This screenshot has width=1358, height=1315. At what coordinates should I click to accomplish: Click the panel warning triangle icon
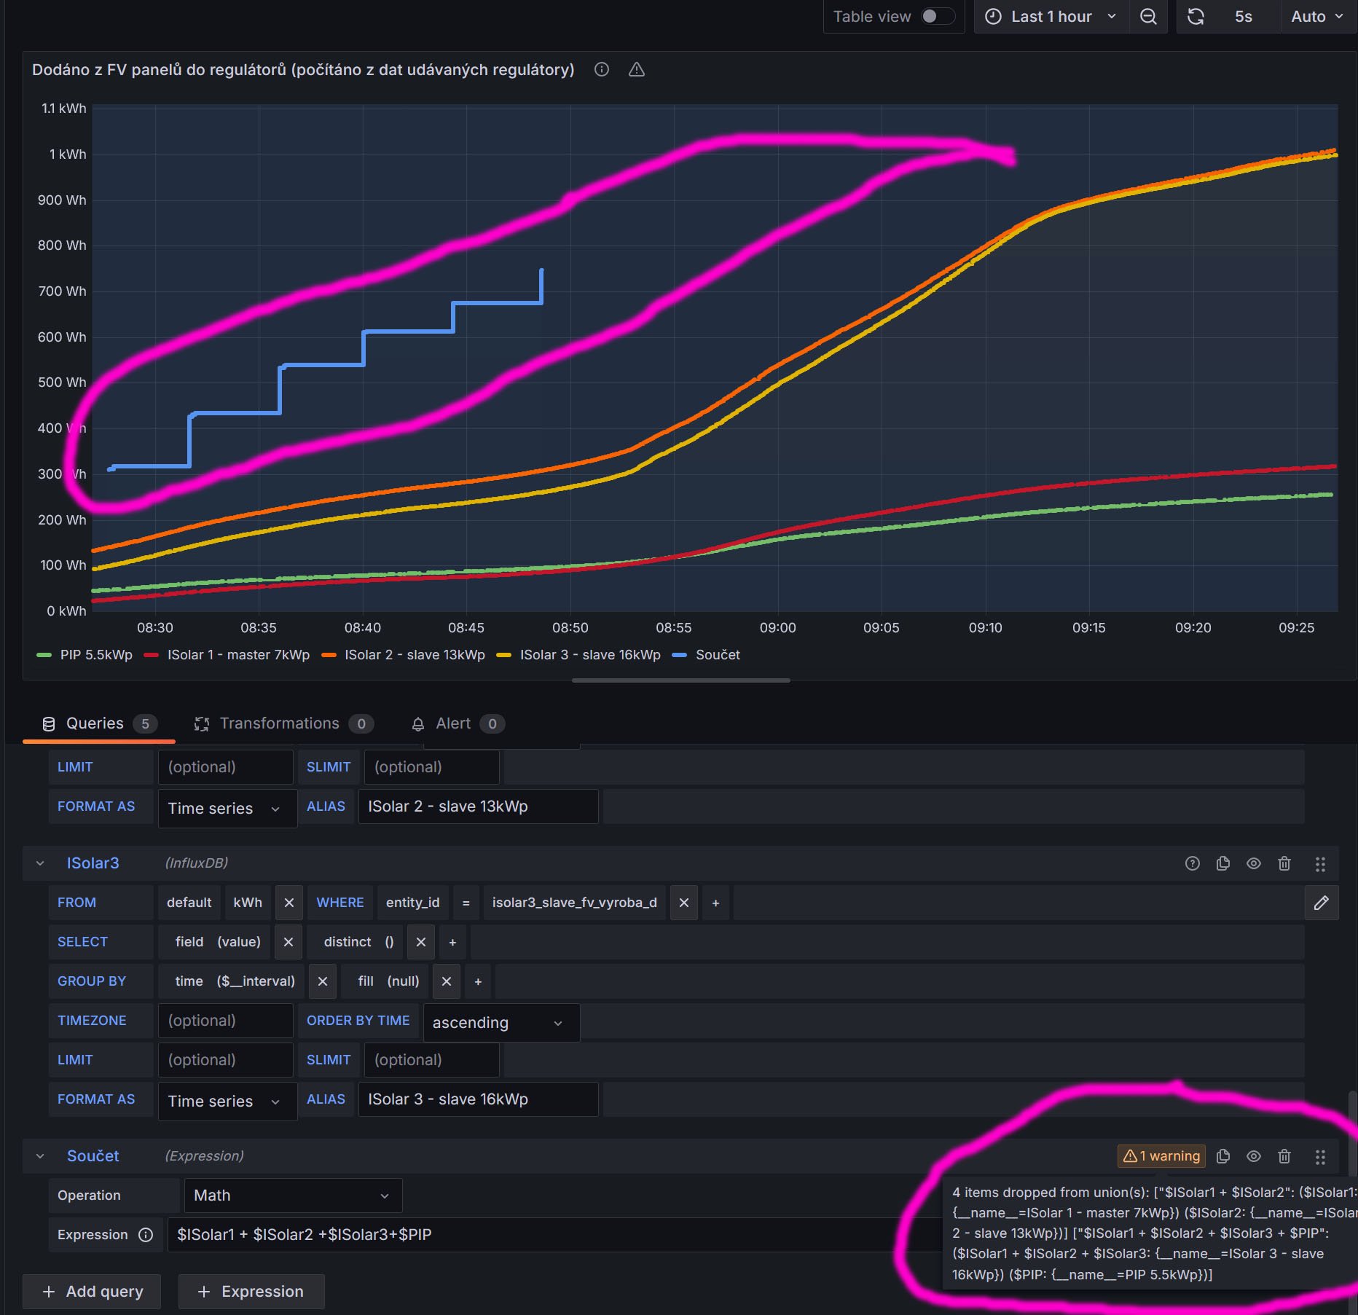tap(637, 70)
